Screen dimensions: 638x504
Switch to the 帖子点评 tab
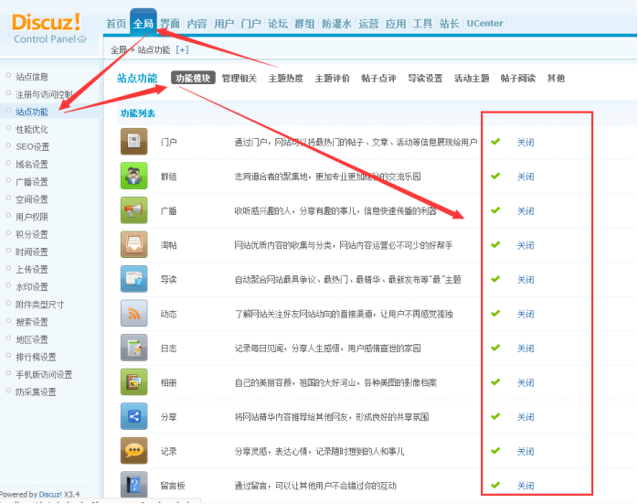coord(378,78)
